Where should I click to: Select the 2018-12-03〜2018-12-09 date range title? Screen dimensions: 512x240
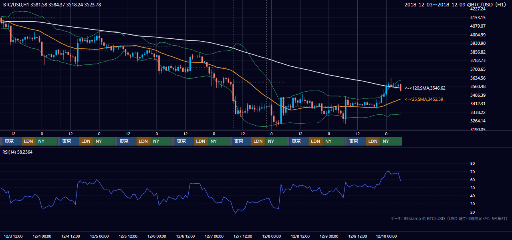coord(456,5)
